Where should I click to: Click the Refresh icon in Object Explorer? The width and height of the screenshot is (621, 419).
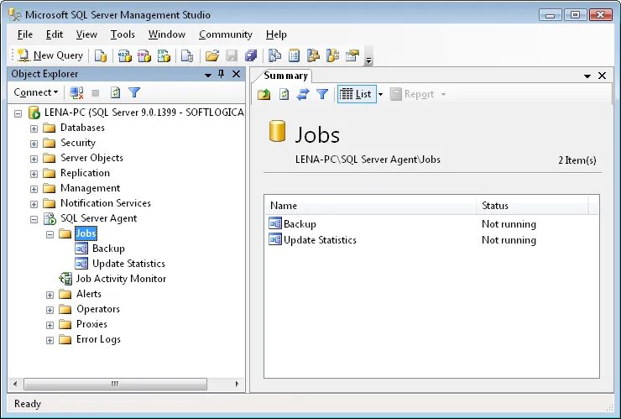pos(115,92)
